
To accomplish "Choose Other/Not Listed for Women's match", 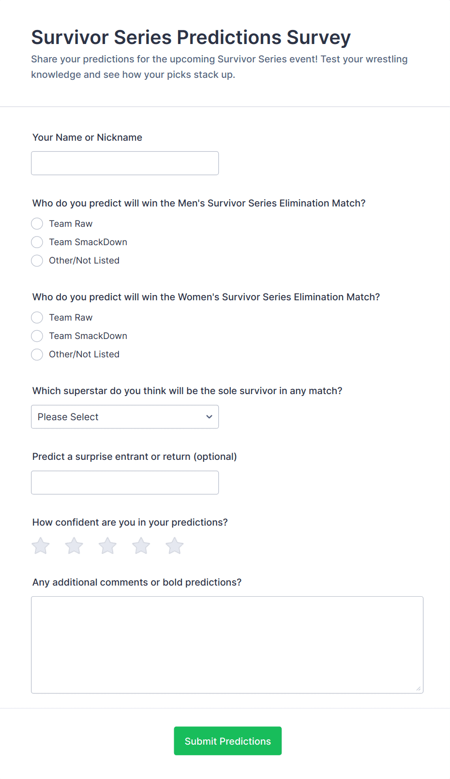I will point(37,354).
